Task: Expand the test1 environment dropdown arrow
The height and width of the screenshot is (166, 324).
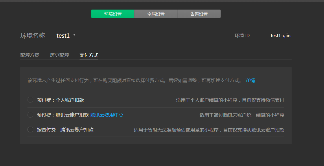Action: (74, 35)
